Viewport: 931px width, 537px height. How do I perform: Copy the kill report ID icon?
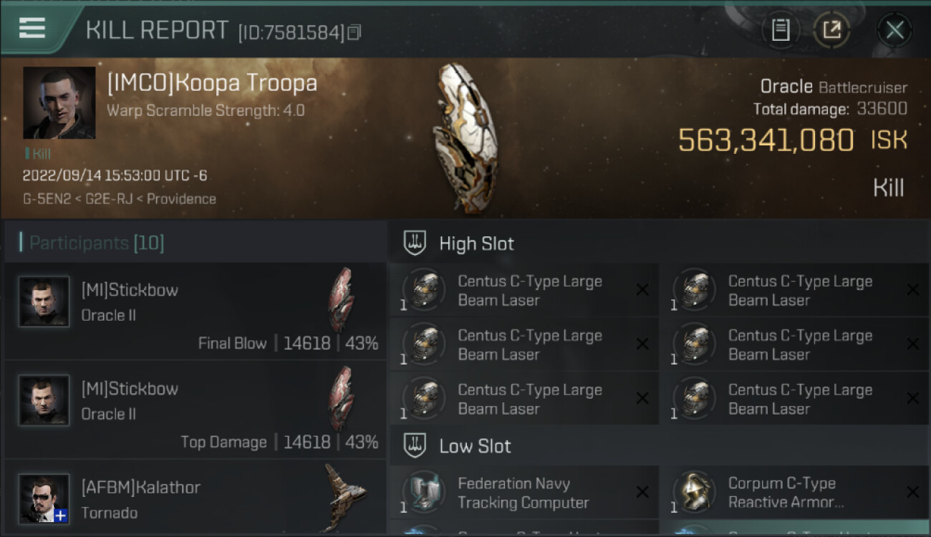pos(355,32)
